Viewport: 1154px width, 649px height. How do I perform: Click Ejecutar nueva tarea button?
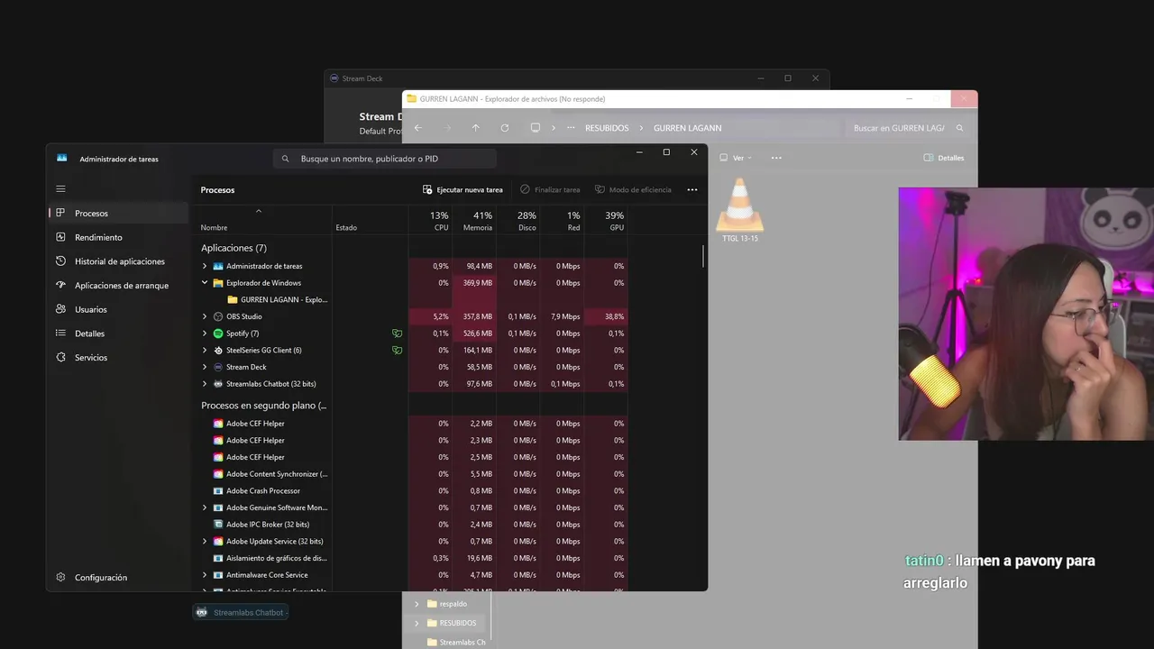463,190
